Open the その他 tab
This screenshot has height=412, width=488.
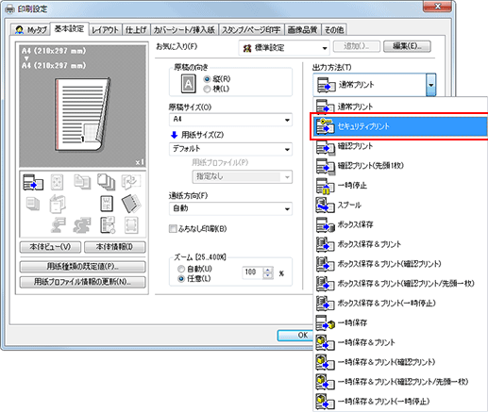(x=334, y=30)
